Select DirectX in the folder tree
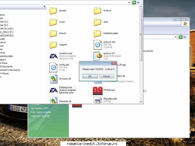Image resolution: width=195 pixels, height=146 pixels. (2, 53)
